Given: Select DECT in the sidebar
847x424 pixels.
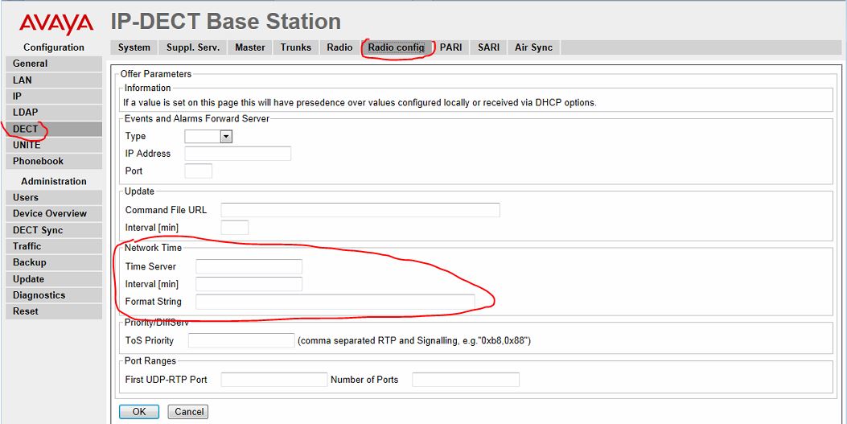Looking at the screenshot, I should (x=53, y=129).
